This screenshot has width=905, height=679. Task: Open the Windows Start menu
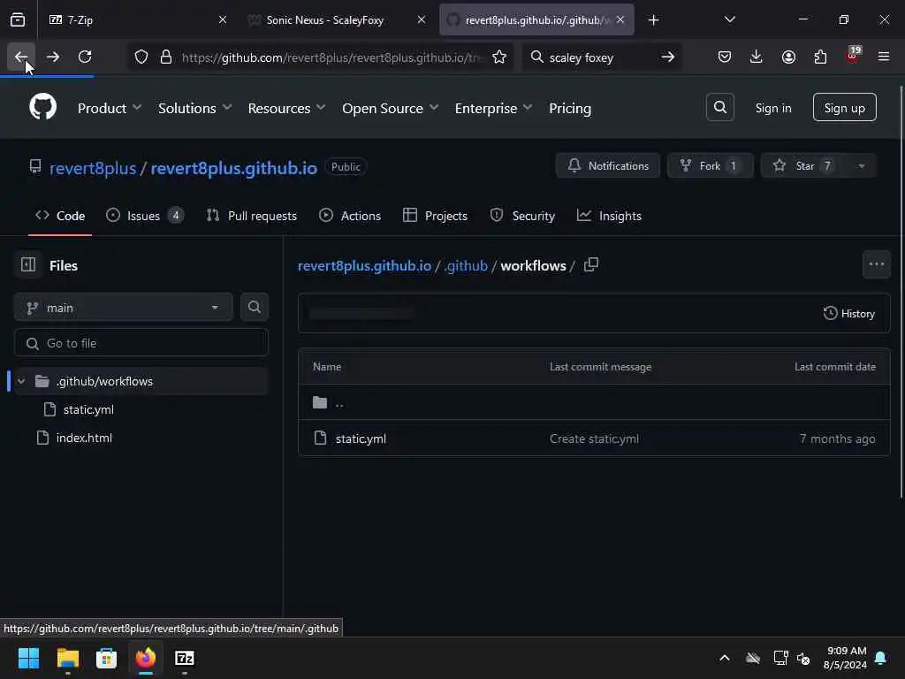click(28, 658)
